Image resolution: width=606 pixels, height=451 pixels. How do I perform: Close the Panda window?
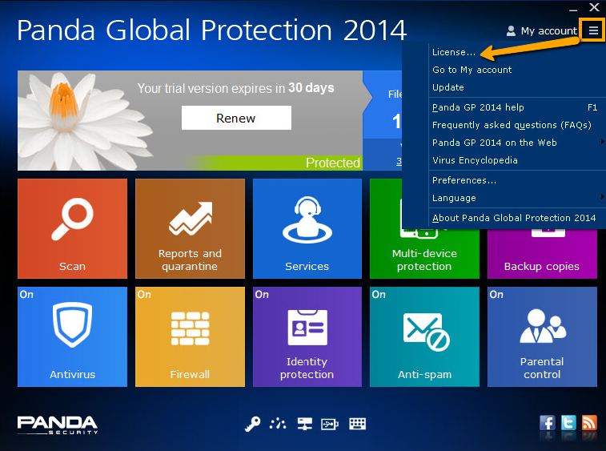pyautogui.click(x=595, y=7)
